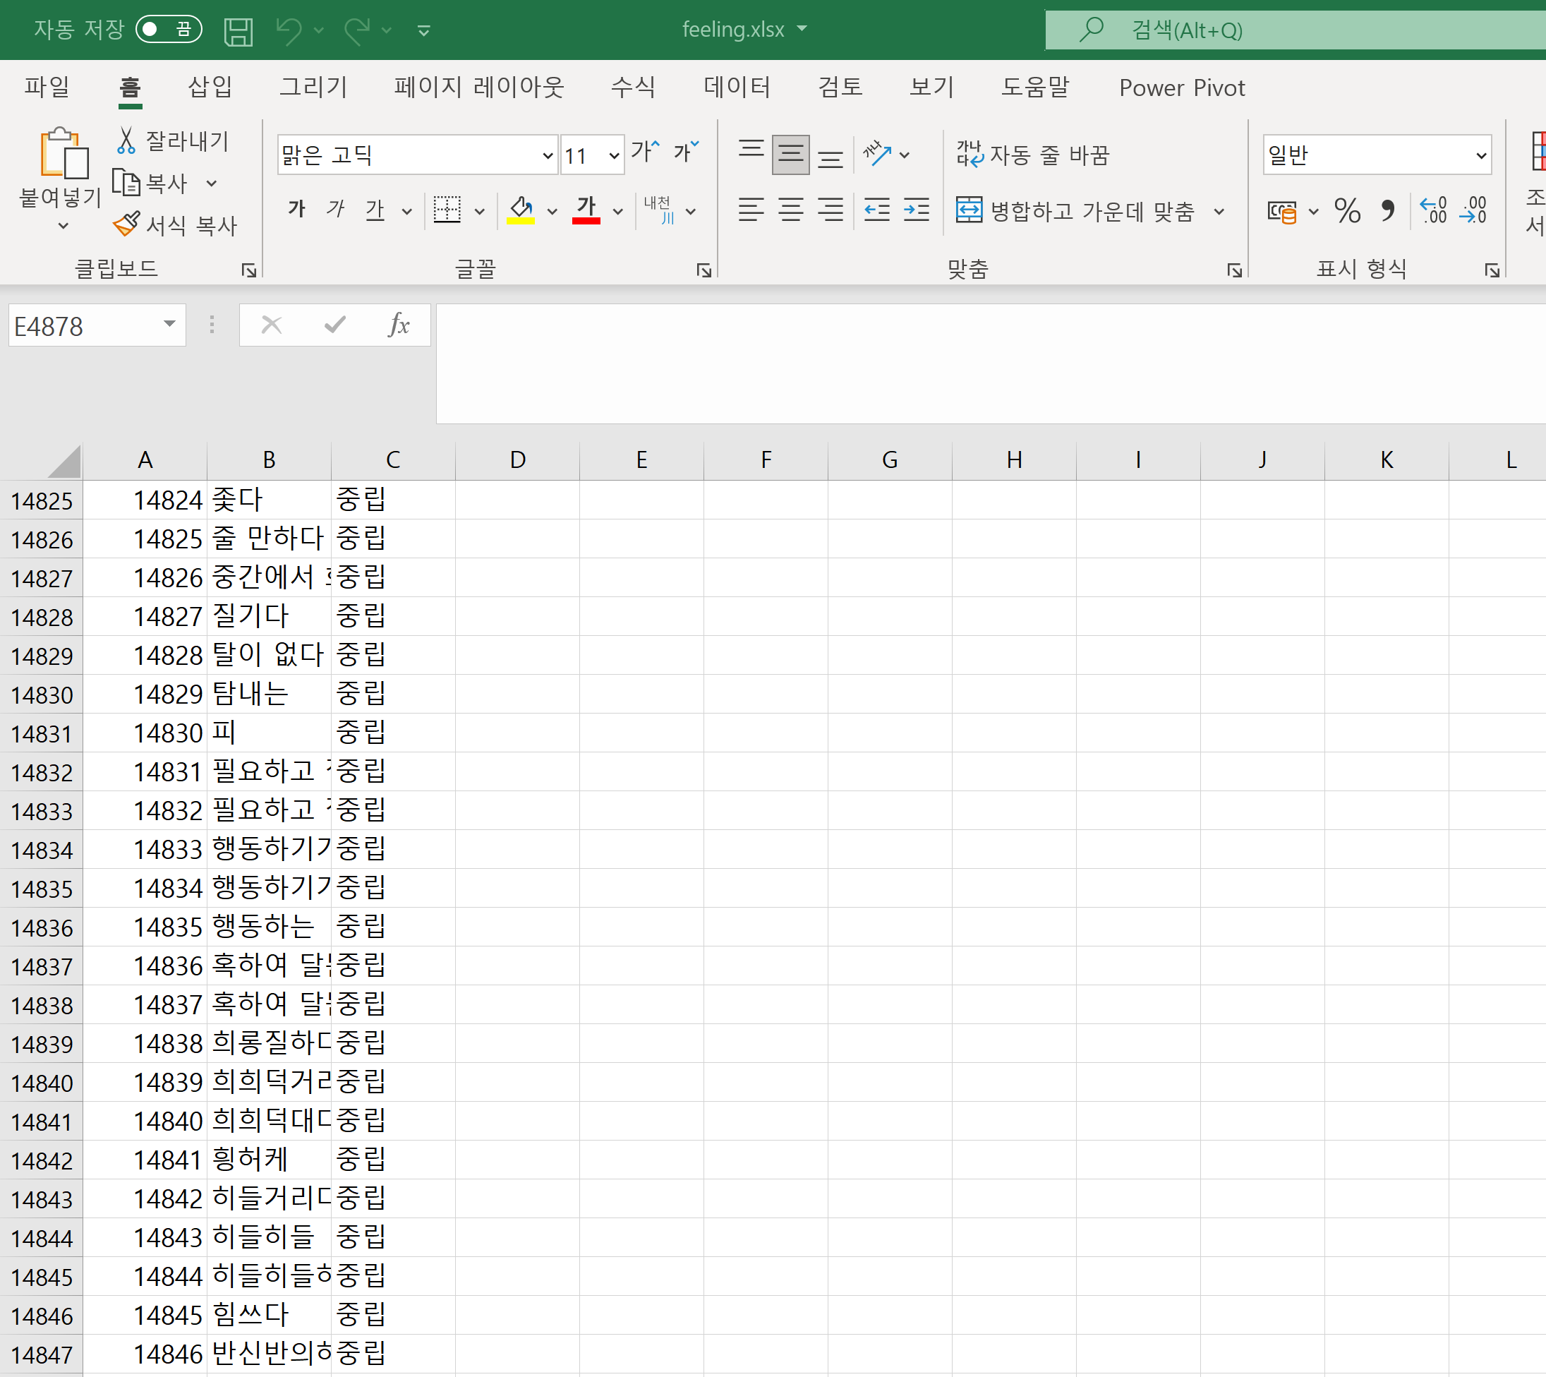Toggle bold formatting button
Image resolution: width=1546 pixels, height=1377 pixels.
[x=296, y=210]
